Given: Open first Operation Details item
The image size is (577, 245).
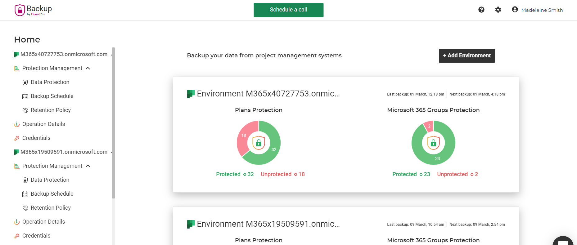Looking at the screenshot, I should coord(43,124).
